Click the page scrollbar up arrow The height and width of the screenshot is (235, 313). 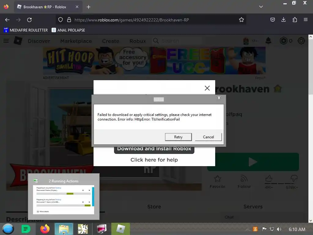311,37
